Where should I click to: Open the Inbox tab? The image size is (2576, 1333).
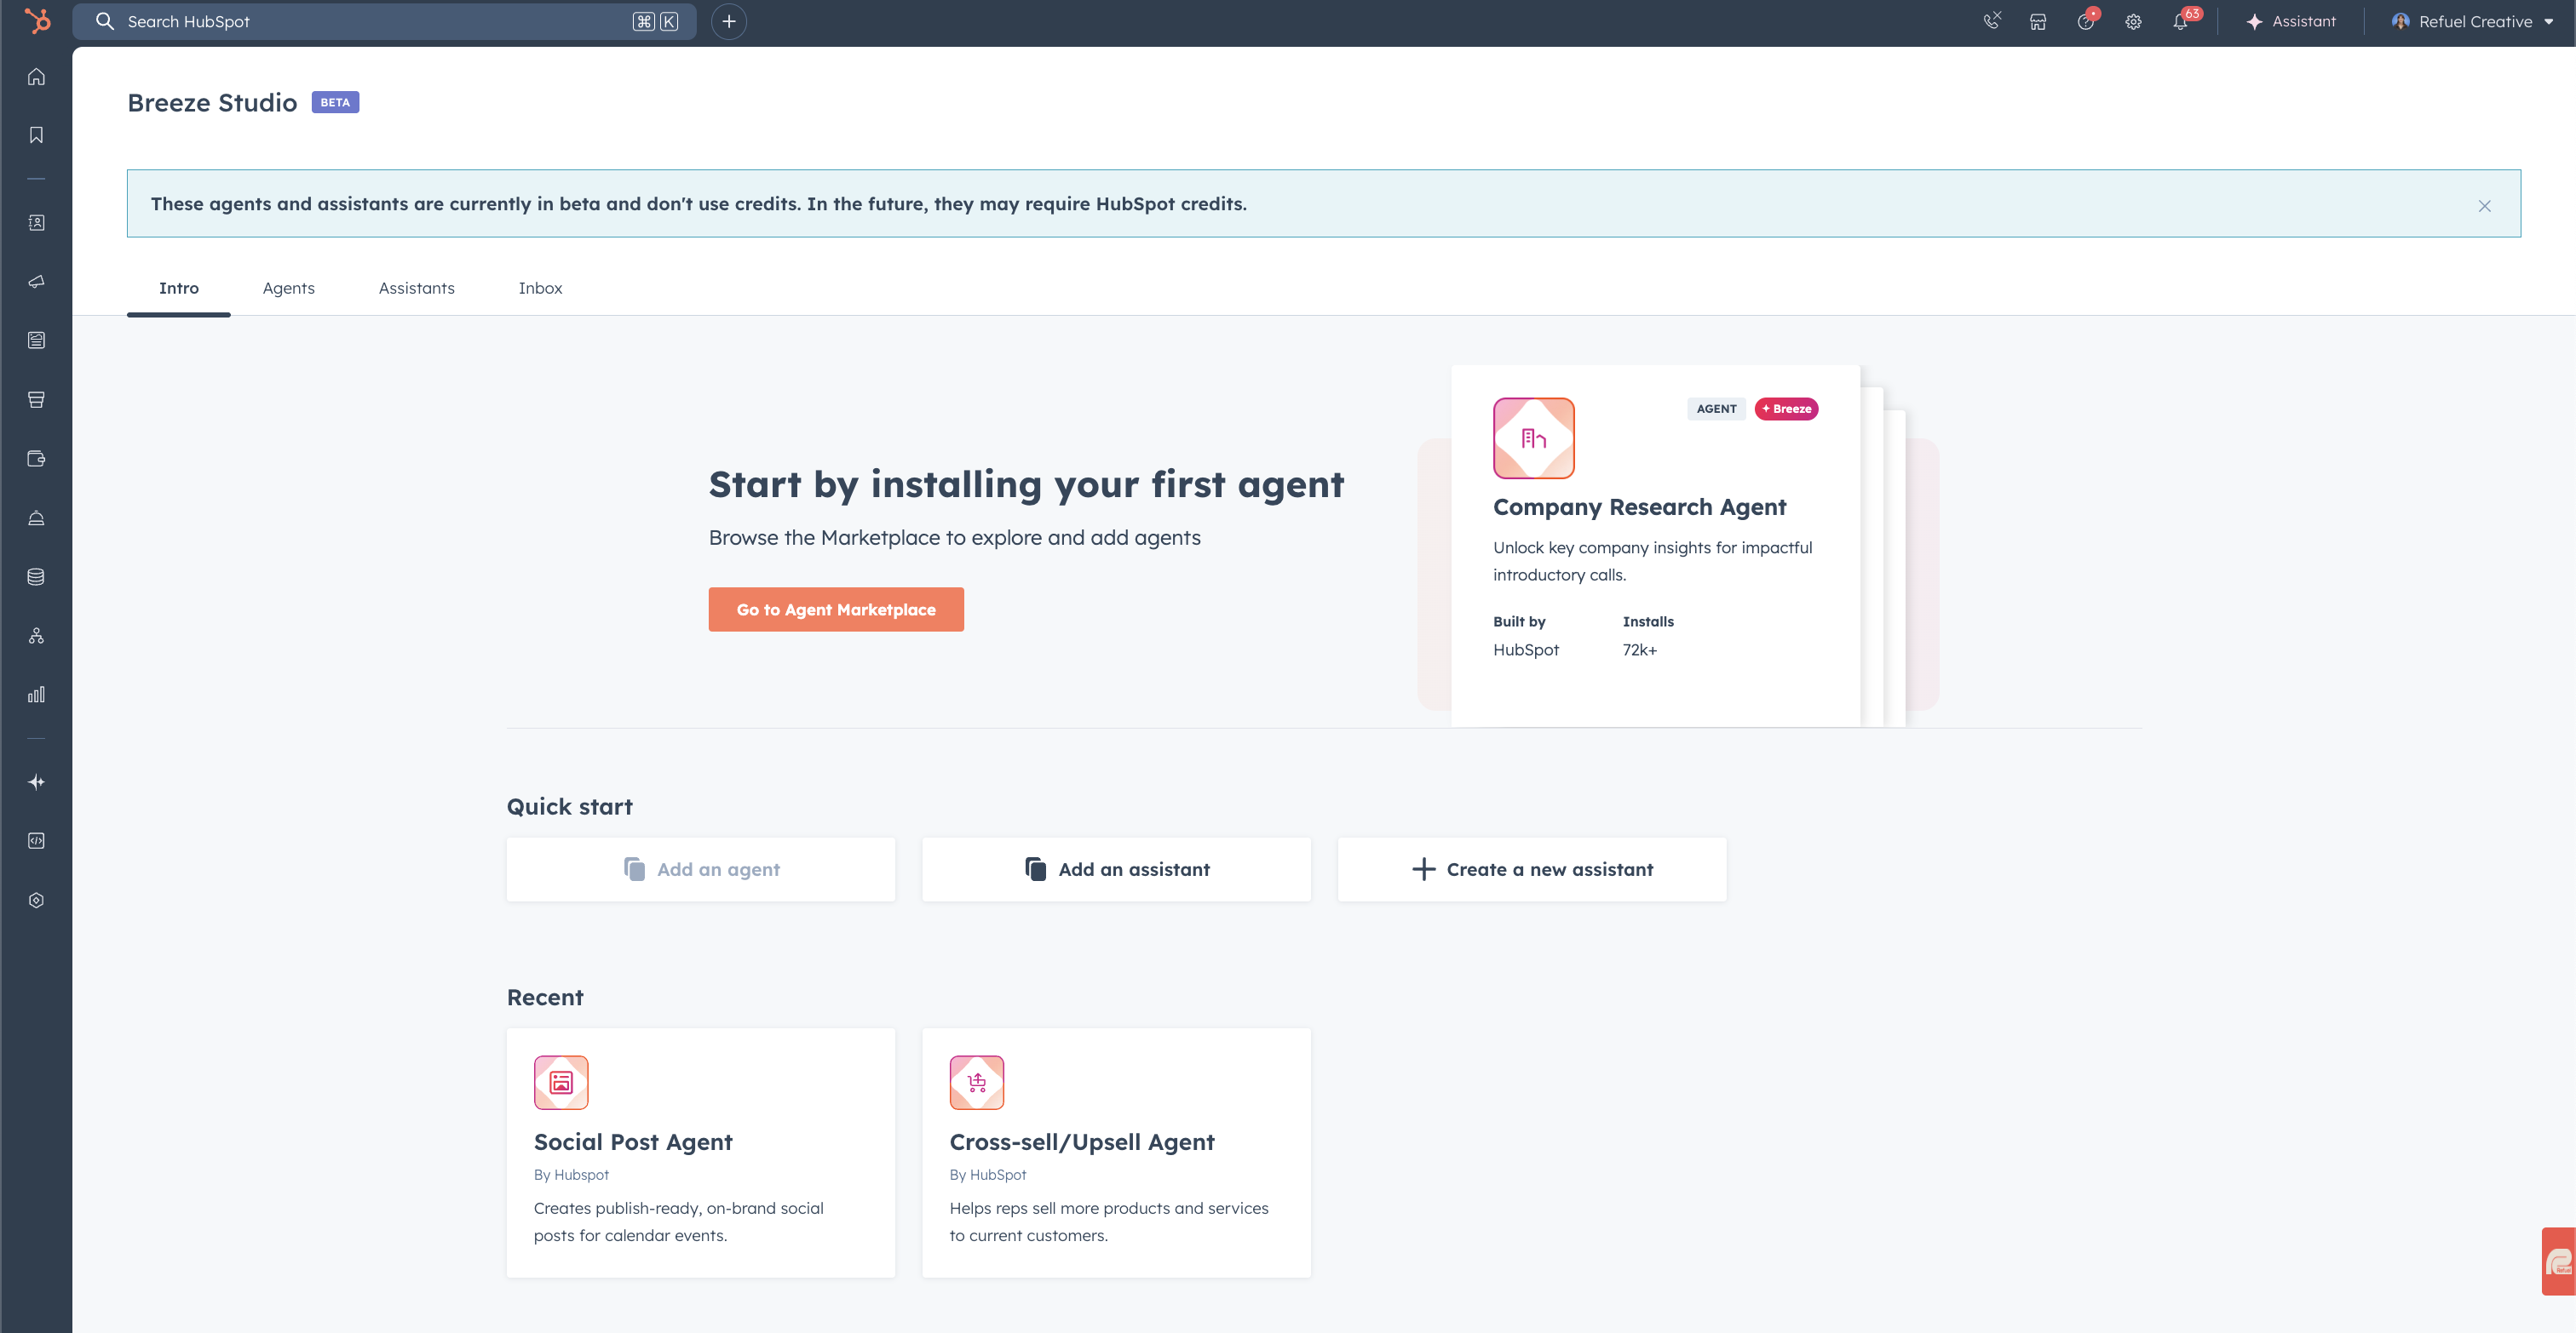[x=540, y=288]
